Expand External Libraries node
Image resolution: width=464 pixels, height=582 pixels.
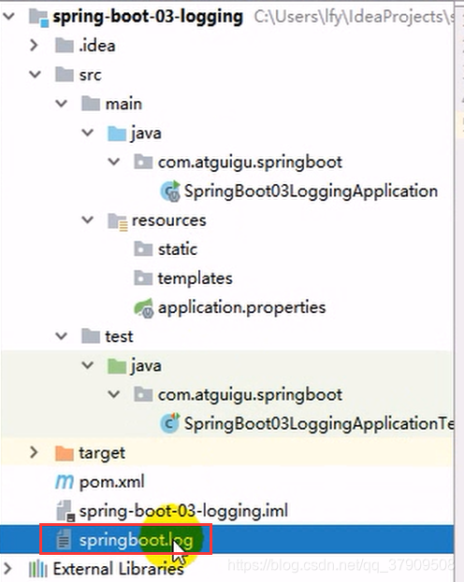point(7,569)
